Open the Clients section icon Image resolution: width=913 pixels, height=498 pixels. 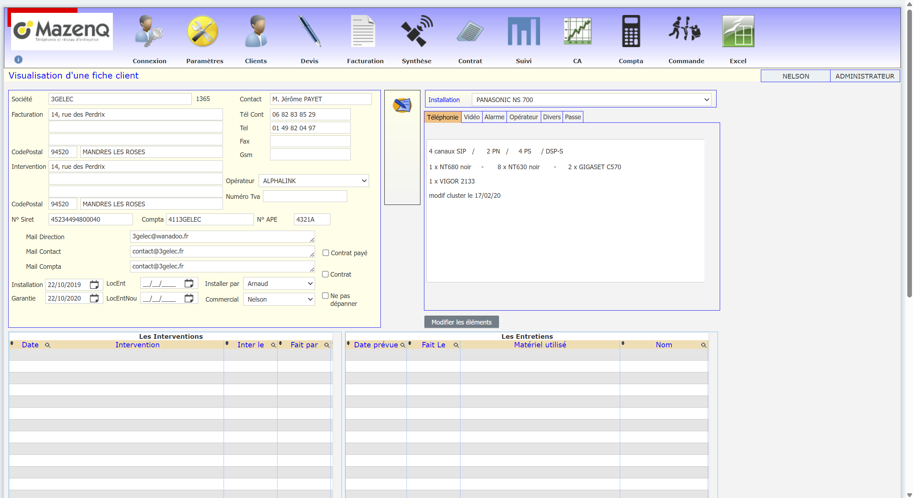click(x=256, y=31)
